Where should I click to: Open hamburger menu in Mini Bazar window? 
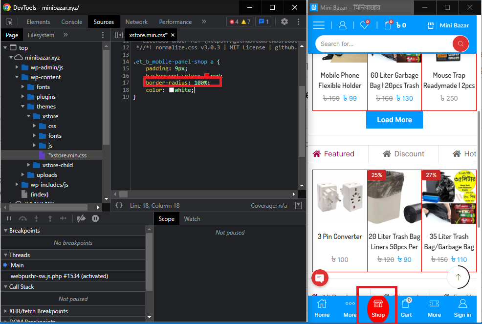(319, 25)
